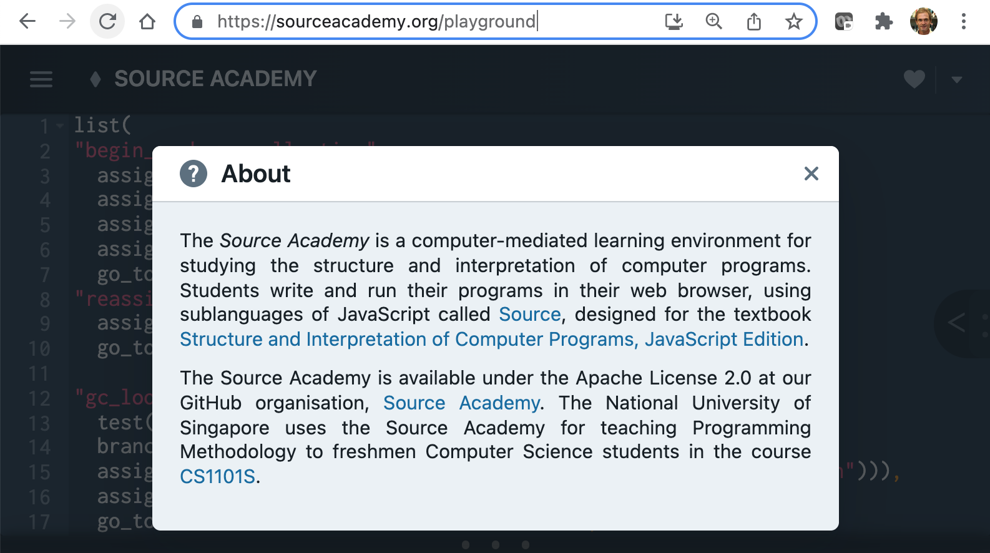The width and height of the screenshot is (990, 553).
Task: Click the About dialog question mark icon
Action: click(194, 174)
